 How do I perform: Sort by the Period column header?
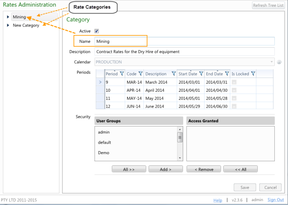pyautogui.click(x=112, y=74)
